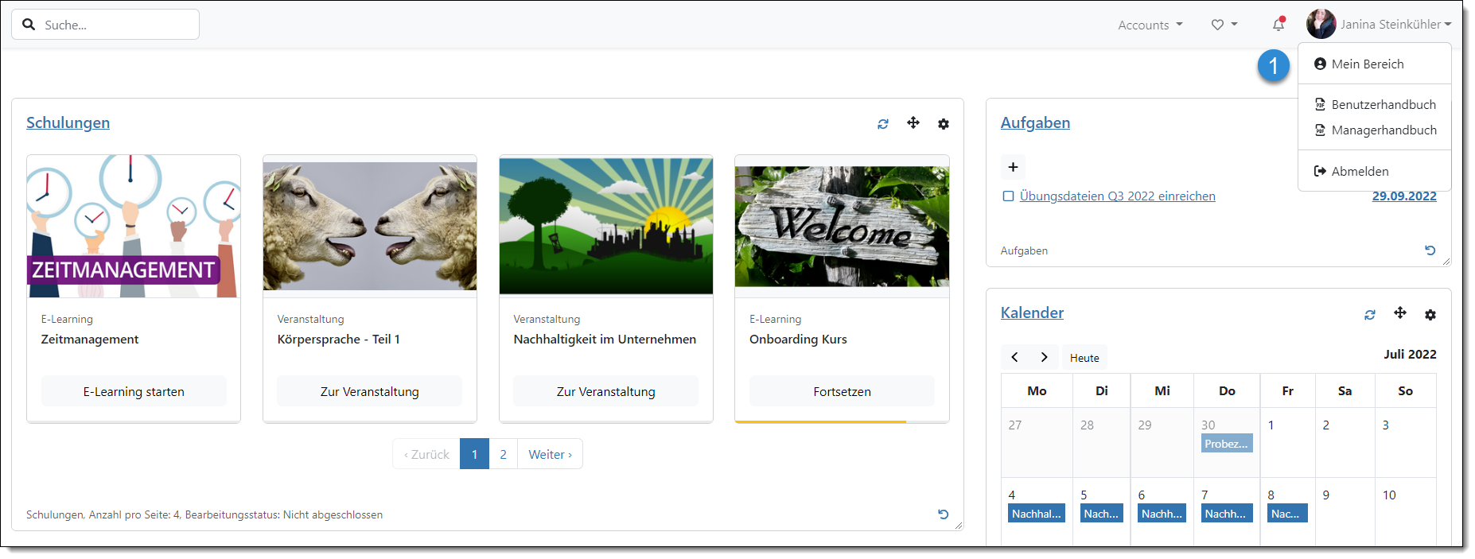Open the favorites heart dropdown

pos(1224,25)
